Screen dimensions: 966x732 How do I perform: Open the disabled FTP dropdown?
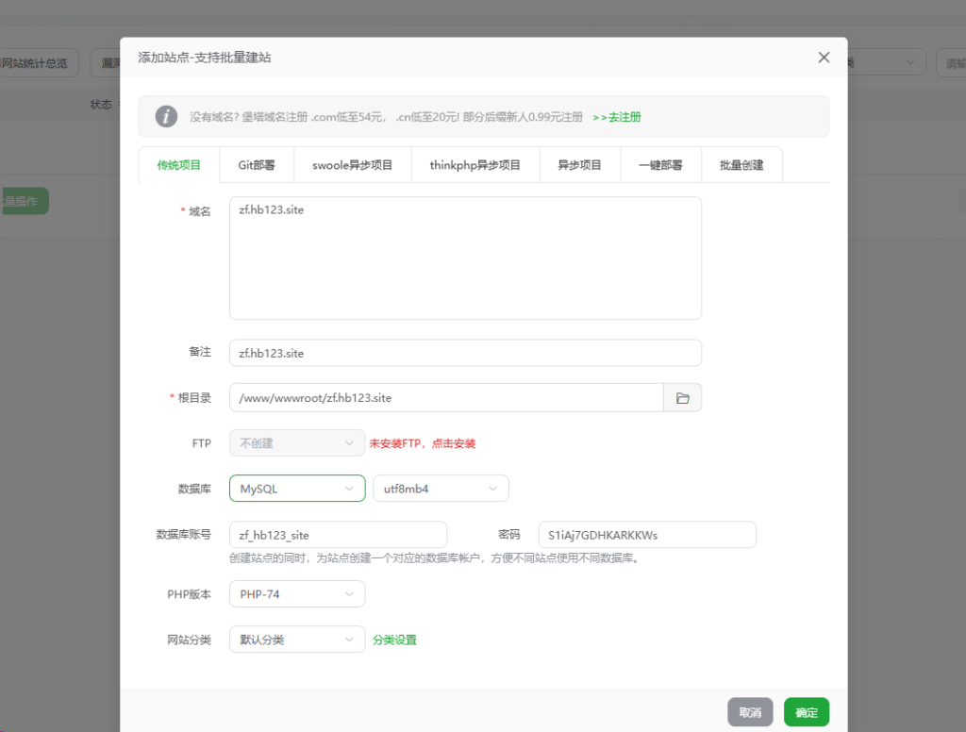click(296, 442)
